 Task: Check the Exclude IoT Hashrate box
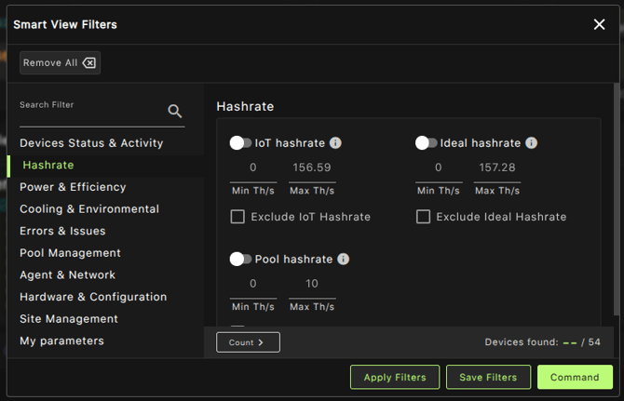[237, 217]
